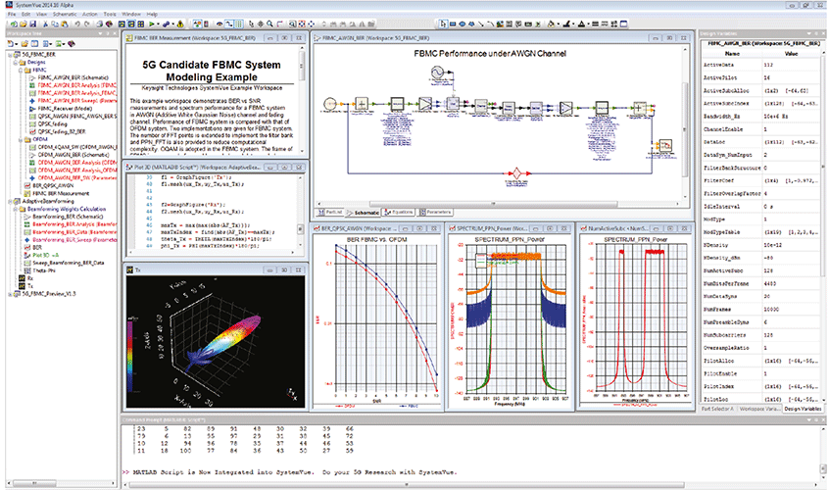Open dropdown arrow beside Run button
The width and height of the screenshot is (829, 490).
tap(158, 24)
